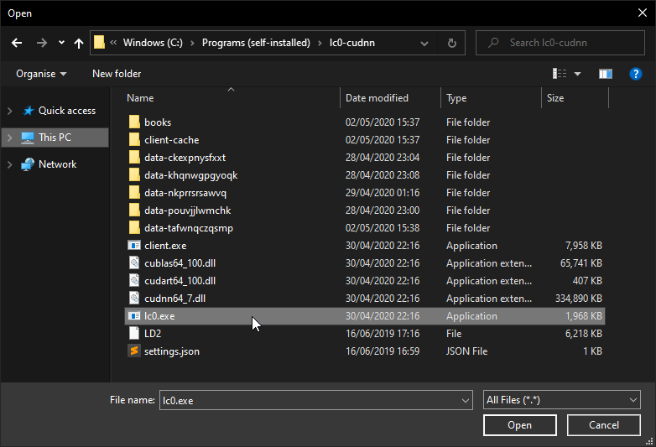
Task: Sort files by Date modified column
Action: pyautogui.click(x=377, y=98)
